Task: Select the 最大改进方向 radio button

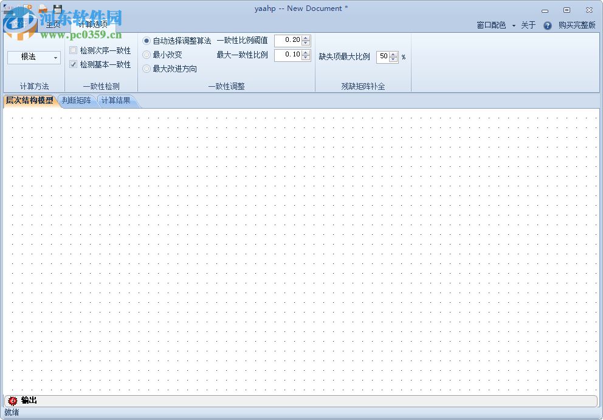Action: tap(146, 69)
